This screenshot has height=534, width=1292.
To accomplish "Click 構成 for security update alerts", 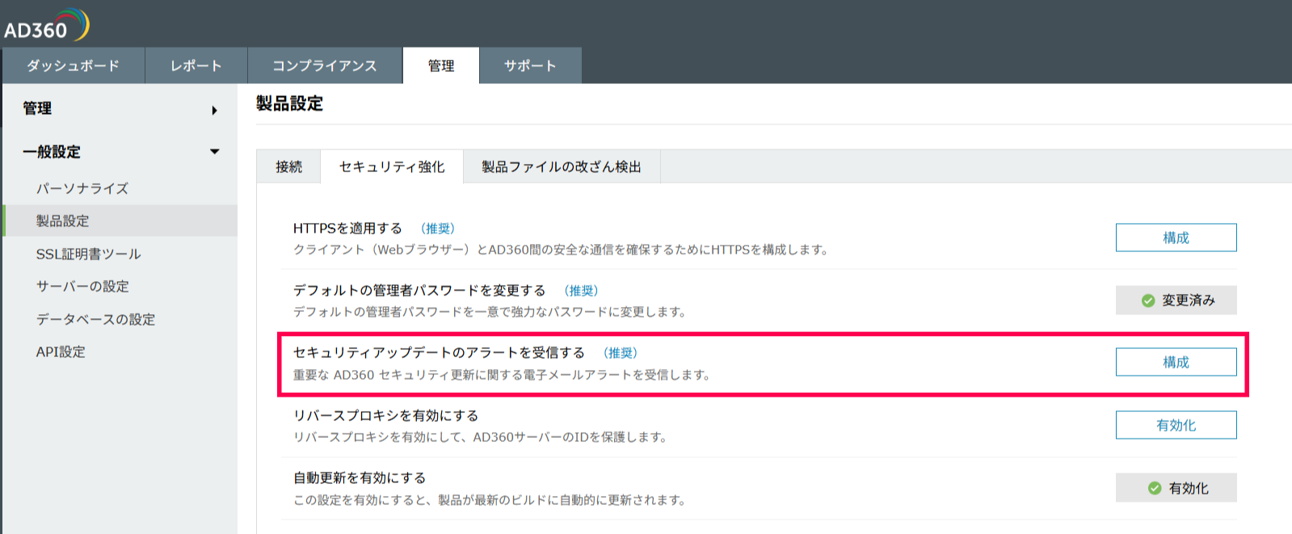I will click(1176, 362).
